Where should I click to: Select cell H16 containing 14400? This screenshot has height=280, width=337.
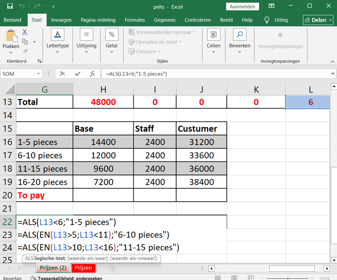(103, 142)
